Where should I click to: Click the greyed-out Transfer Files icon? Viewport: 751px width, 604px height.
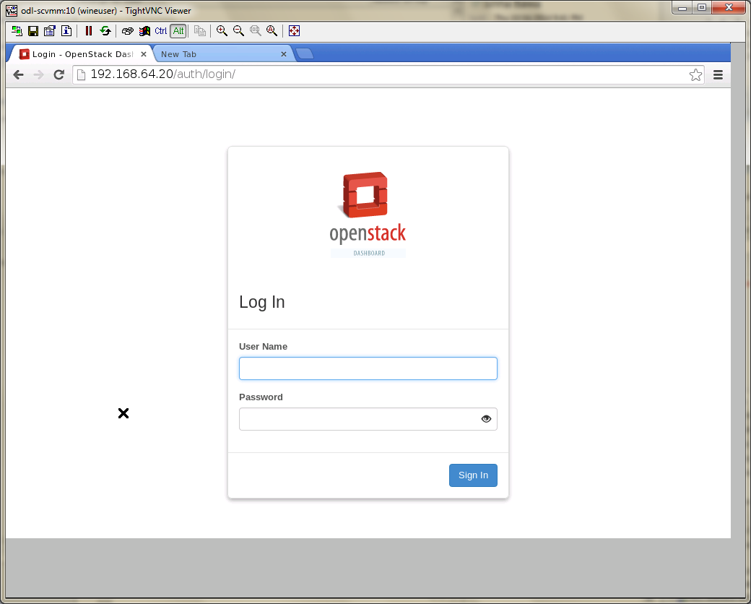200,31
